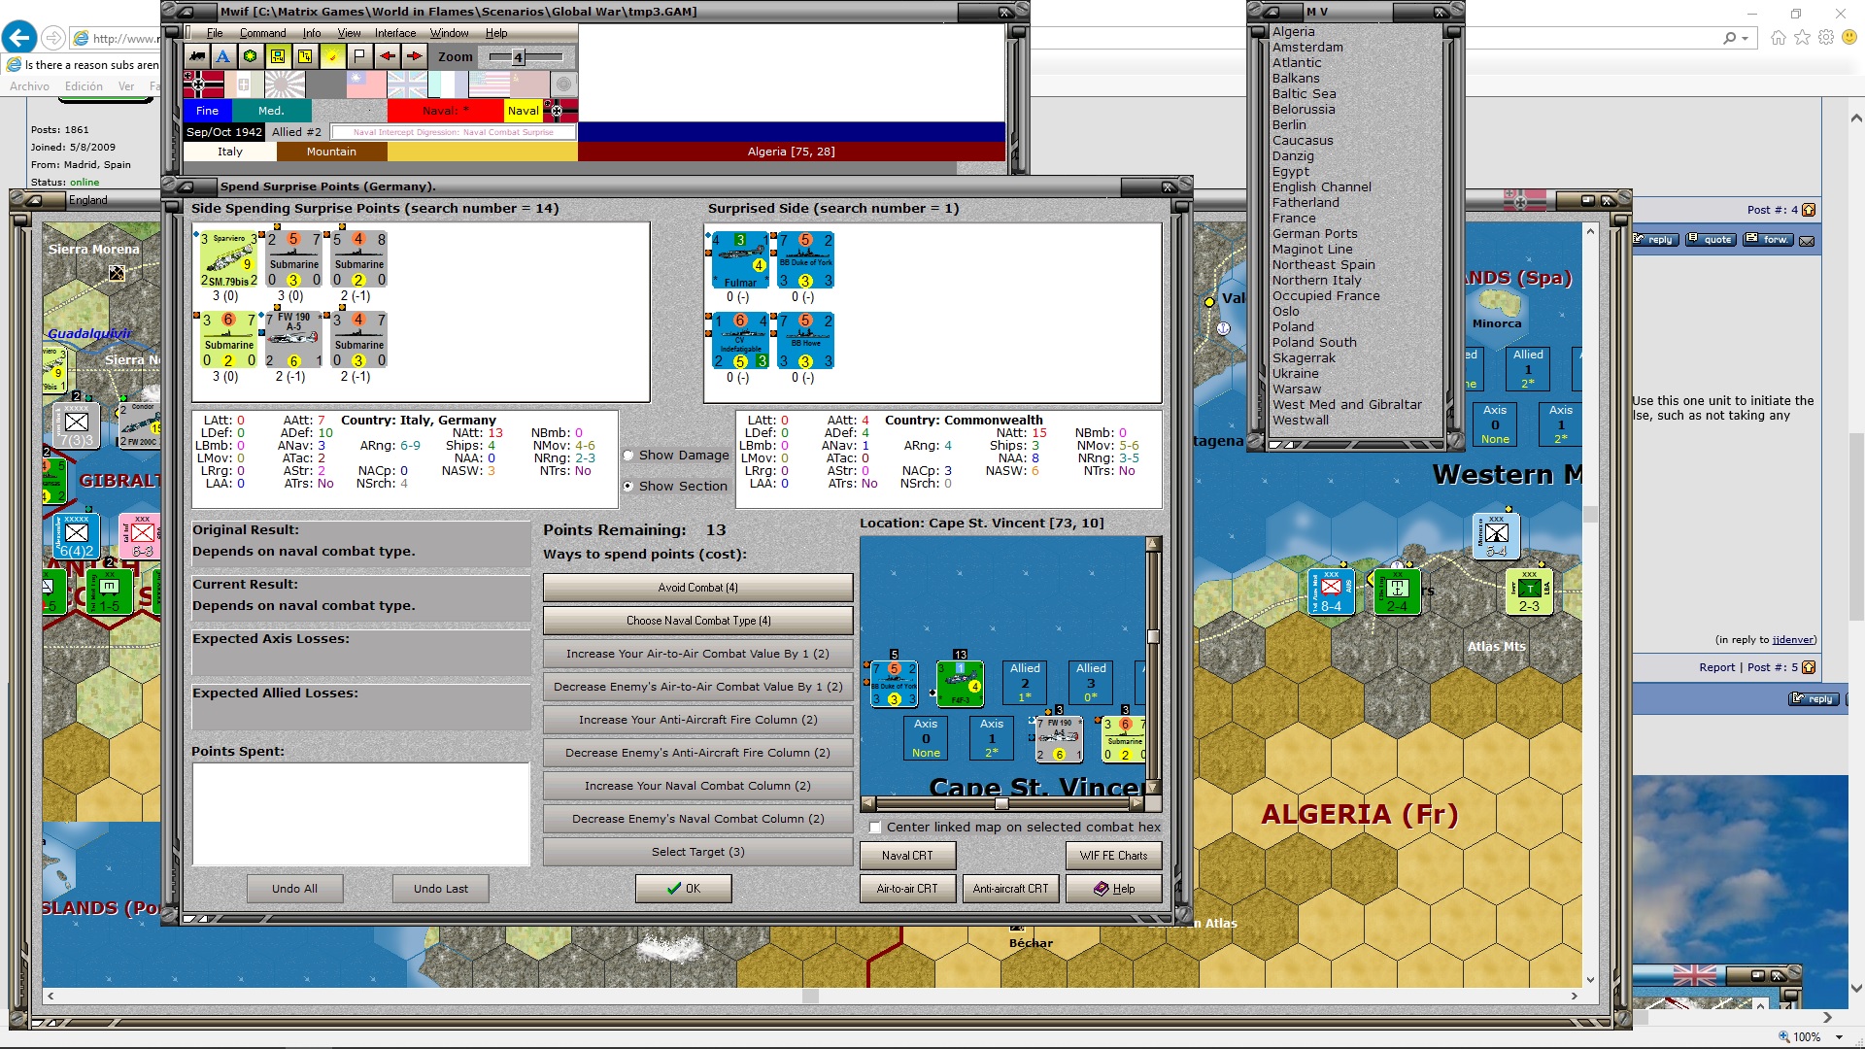Enable center linked map on combat hex
The image size is (1865, 1049).
(875, 828)
